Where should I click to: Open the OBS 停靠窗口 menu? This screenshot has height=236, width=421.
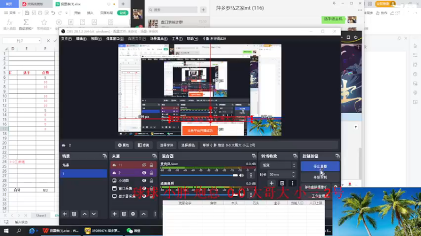pos(115,39)
